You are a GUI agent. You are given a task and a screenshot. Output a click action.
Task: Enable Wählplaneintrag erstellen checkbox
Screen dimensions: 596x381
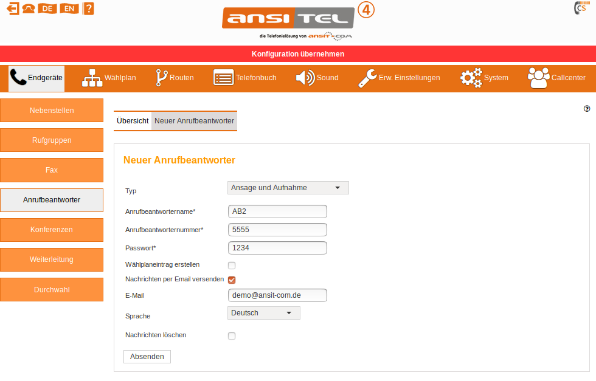pyautogui.click(x=232, y=265)
